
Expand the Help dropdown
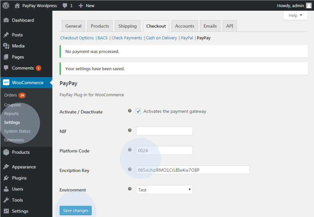pyautogui.click(x=295, y=15)
